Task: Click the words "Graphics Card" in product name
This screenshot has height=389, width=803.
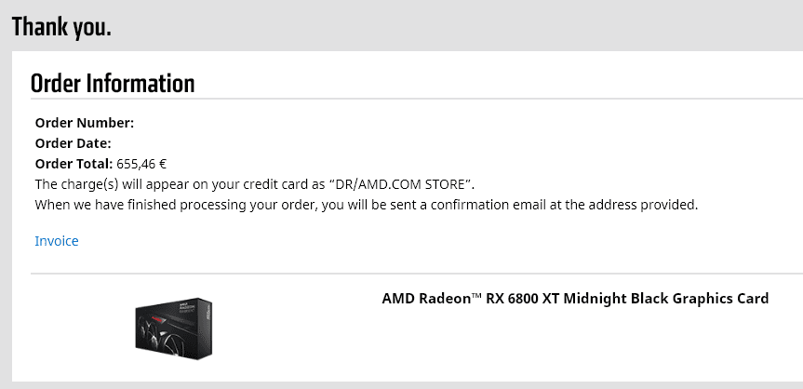Action: pyautogui.click(x=723, y=299)
